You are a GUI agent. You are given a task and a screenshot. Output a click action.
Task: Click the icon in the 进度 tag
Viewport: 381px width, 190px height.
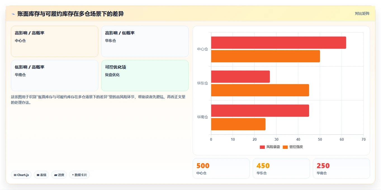click(56, 175)
